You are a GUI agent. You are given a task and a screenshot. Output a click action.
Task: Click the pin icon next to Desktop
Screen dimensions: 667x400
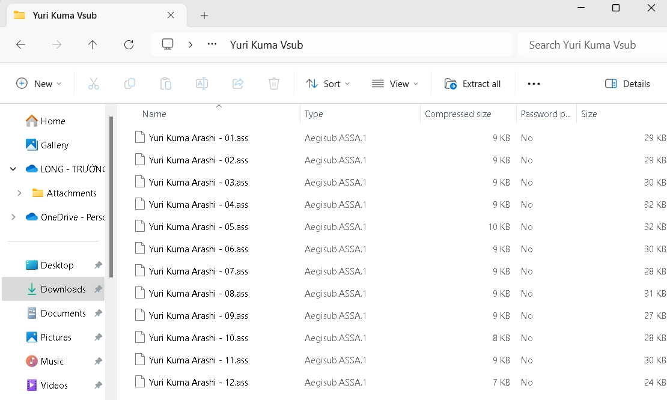99,265
